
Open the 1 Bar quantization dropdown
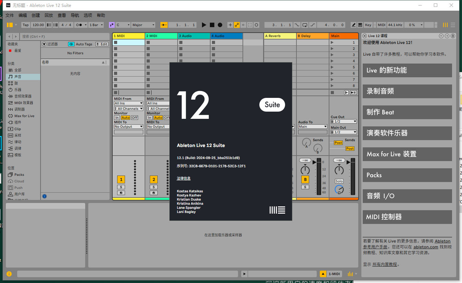coord(95,25)
